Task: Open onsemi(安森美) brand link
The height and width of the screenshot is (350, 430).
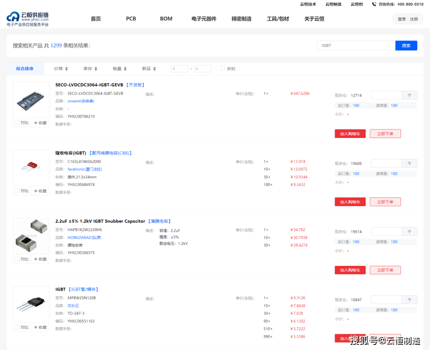Action: click(81, 101)
